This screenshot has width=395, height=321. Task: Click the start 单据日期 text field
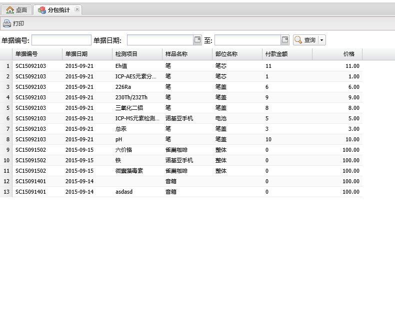[x=160, y=40]
